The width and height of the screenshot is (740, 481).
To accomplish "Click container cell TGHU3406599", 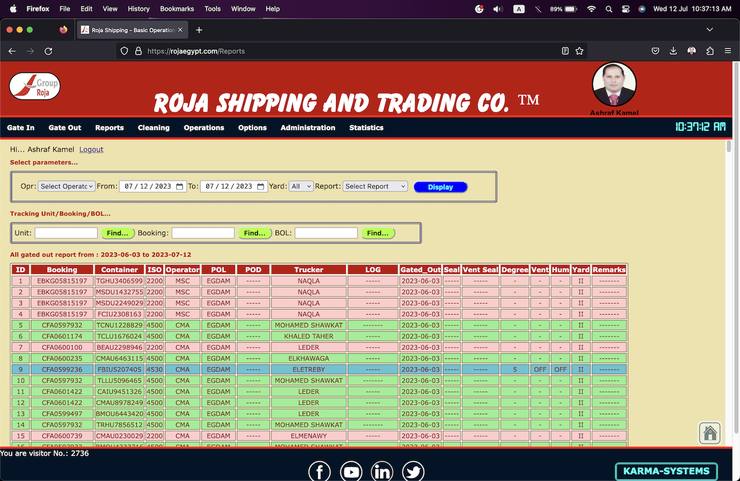I will (x=119, y=281).
